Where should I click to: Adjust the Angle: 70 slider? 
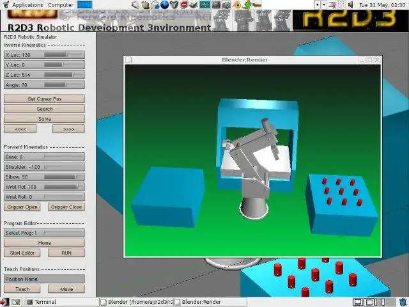[x=44, y=85]
